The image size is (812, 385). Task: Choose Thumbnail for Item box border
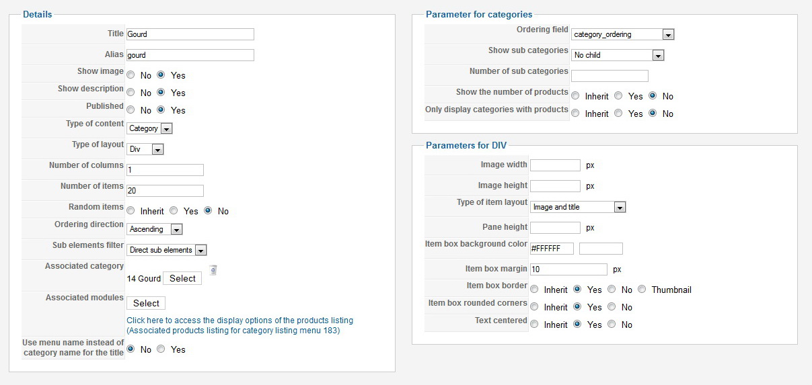642,290
